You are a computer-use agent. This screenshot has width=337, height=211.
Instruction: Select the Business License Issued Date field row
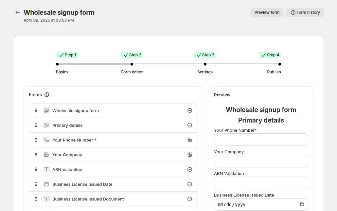coord(113,184)
